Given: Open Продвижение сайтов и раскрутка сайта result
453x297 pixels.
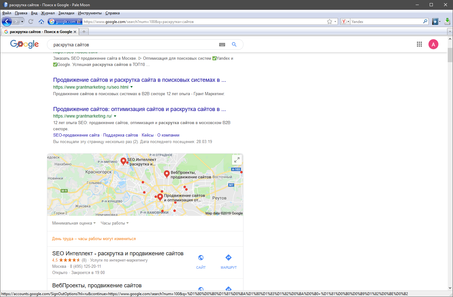Looking at the screenshot, I should click(140, 80).
